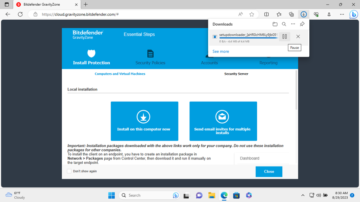Expand See more in Downloads panel

click(220, 51)
